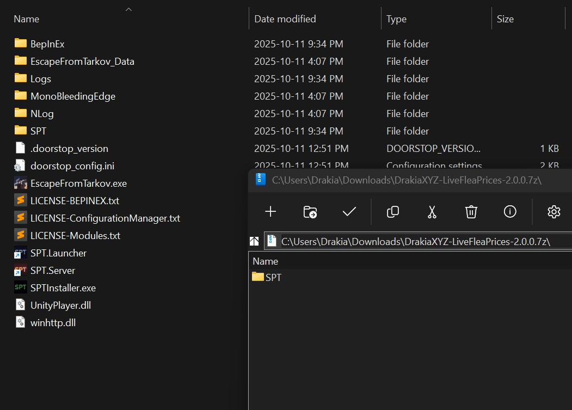Click the BepInEx folder name
Viewport: 572px width, 410px height.
(x=47, y=44)
